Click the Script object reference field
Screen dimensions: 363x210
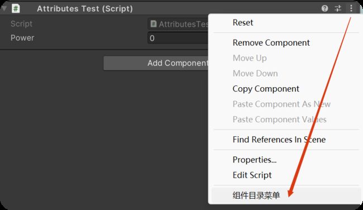pos(178,24)
